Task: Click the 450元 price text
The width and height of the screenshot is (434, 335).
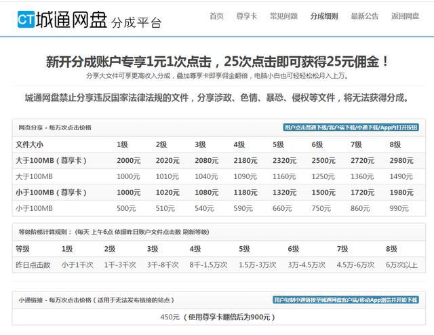Action: (x=170, y=317)
